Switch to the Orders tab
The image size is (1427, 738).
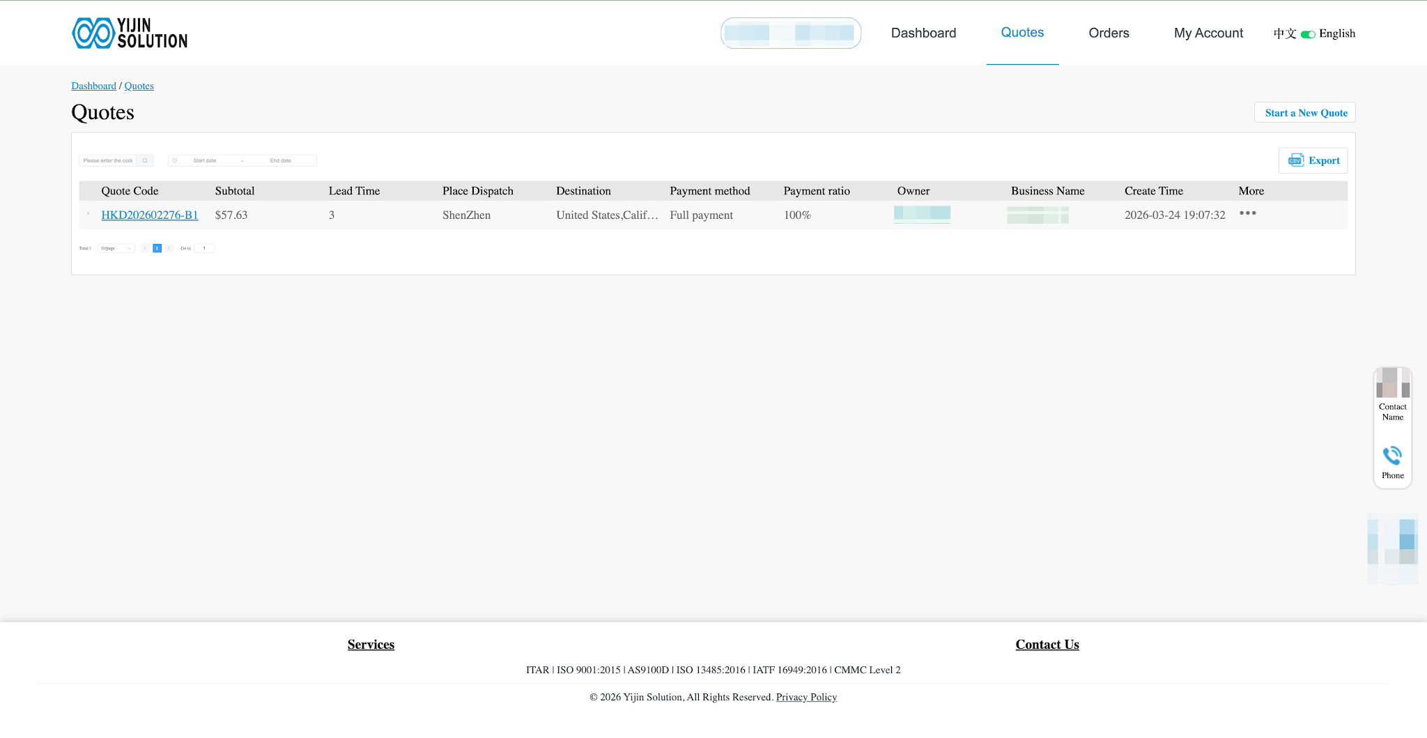pos(1108,33)
